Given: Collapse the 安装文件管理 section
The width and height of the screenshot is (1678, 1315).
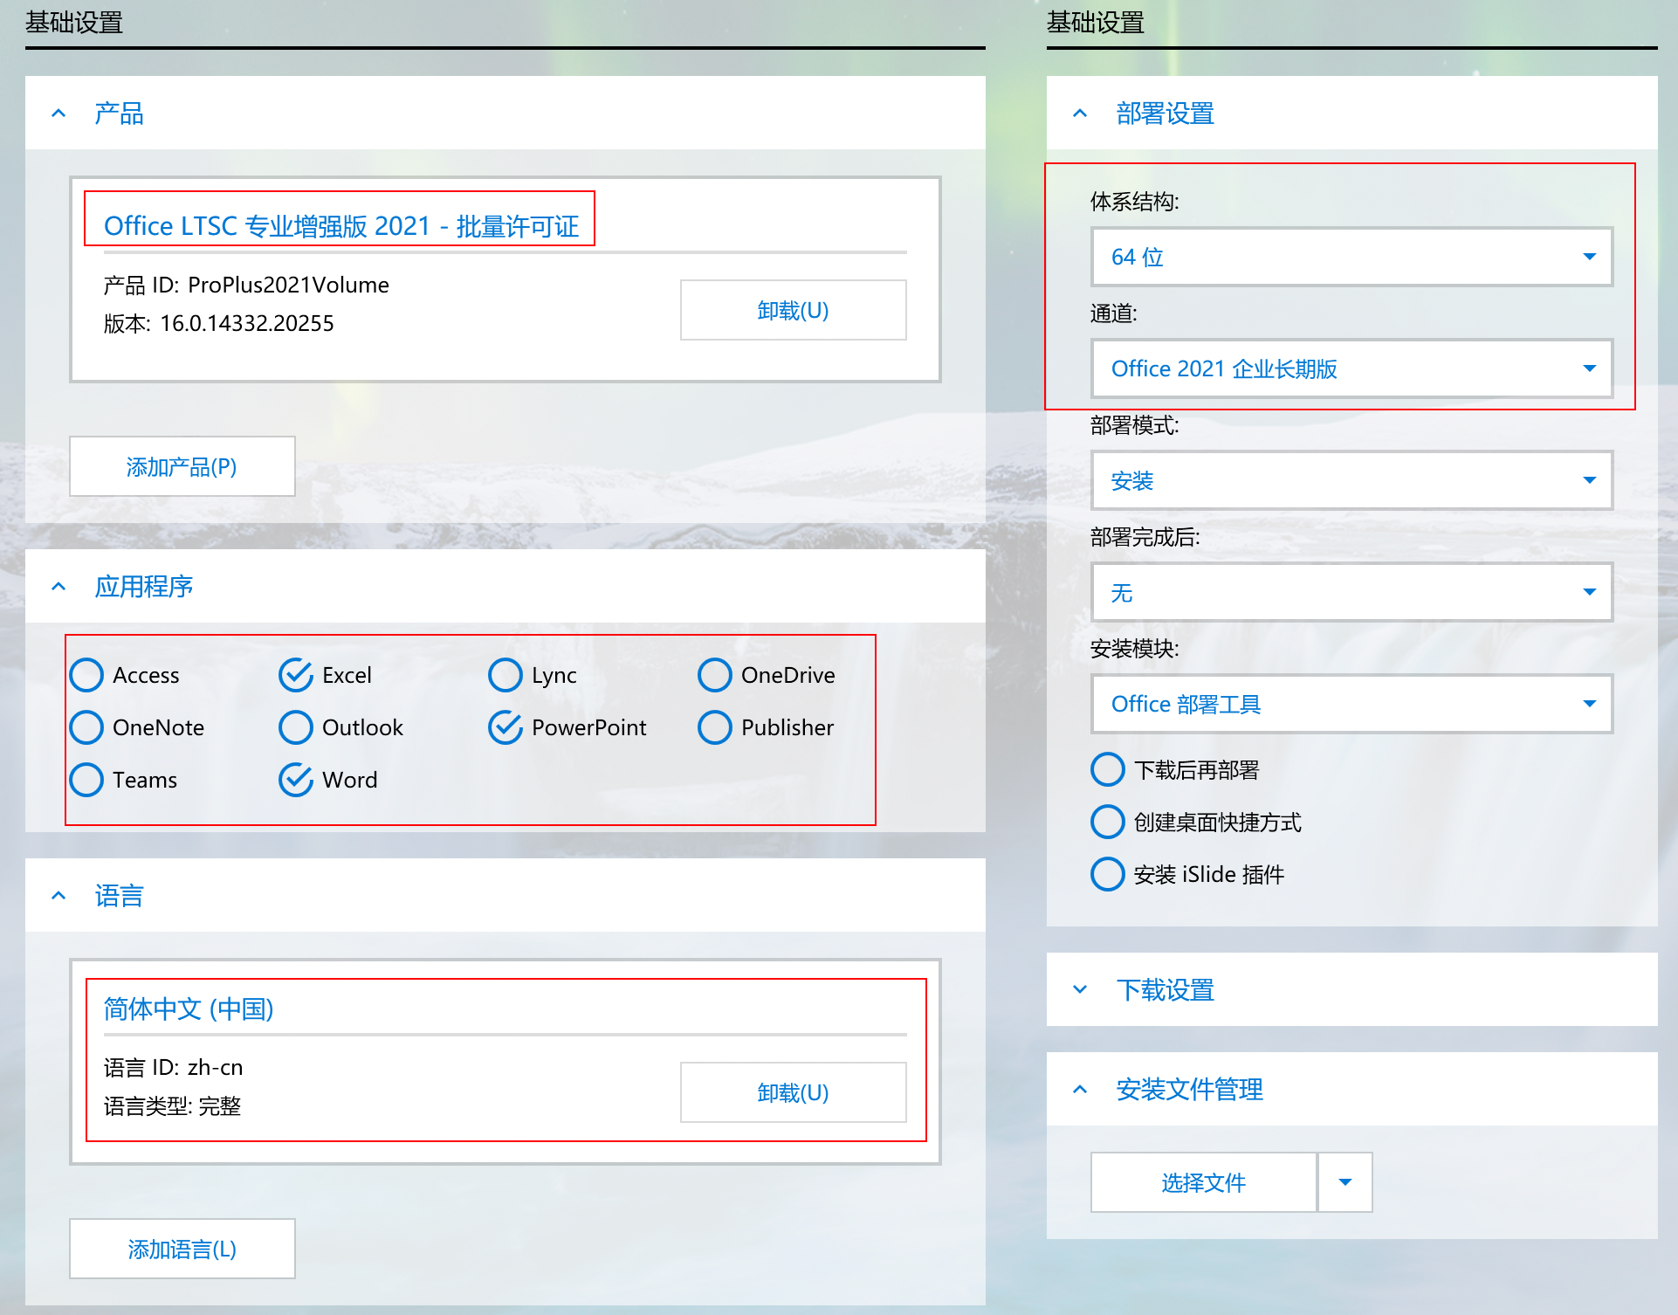Looking at the screenshot, I should (1080, 1090).
